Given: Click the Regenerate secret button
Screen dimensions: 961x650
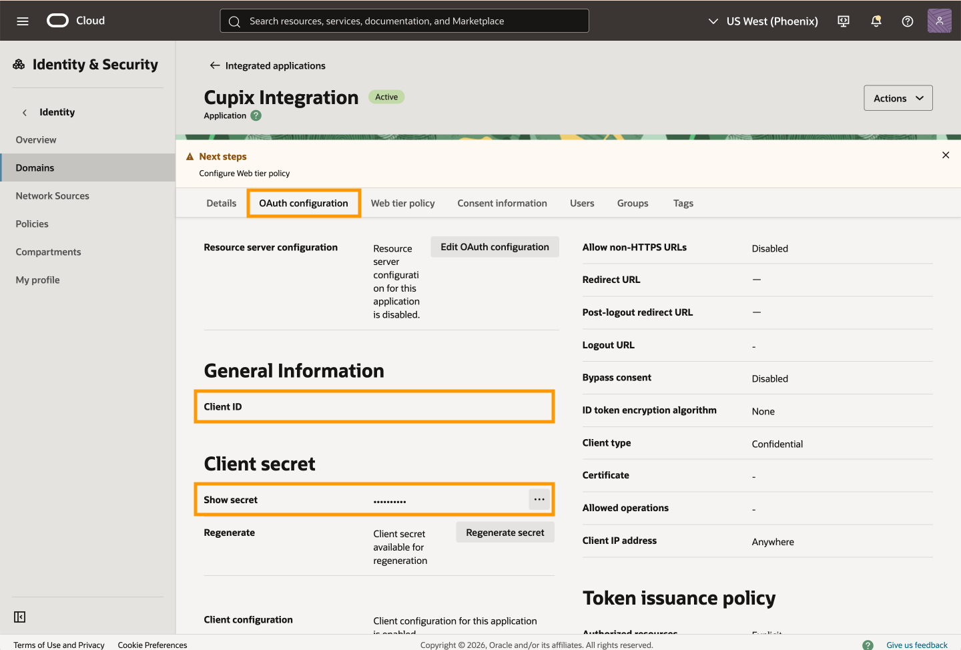Looking at the screenshot, I should pyautogui.click(x=505, y=532).
